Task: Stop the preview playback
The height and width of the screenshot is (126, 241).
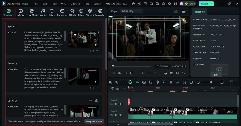Action: [x=132, y=73]
